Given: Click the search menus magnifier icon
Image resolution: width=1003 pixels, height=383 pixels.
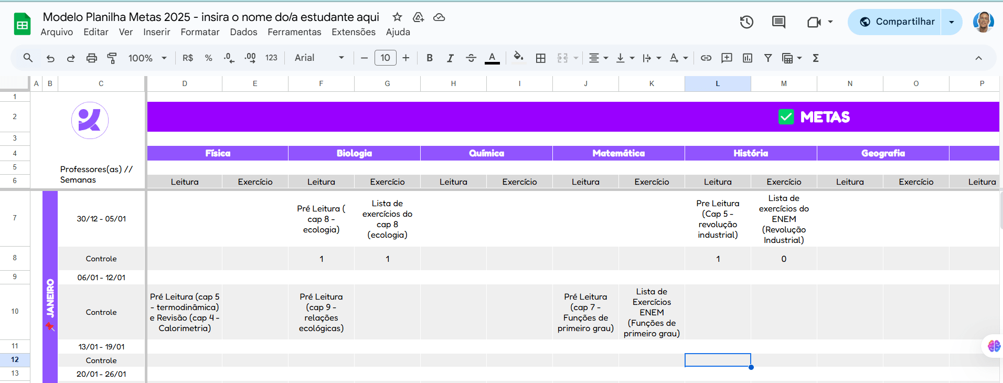Looking at the screenshot, I should (x=28, y=58).
